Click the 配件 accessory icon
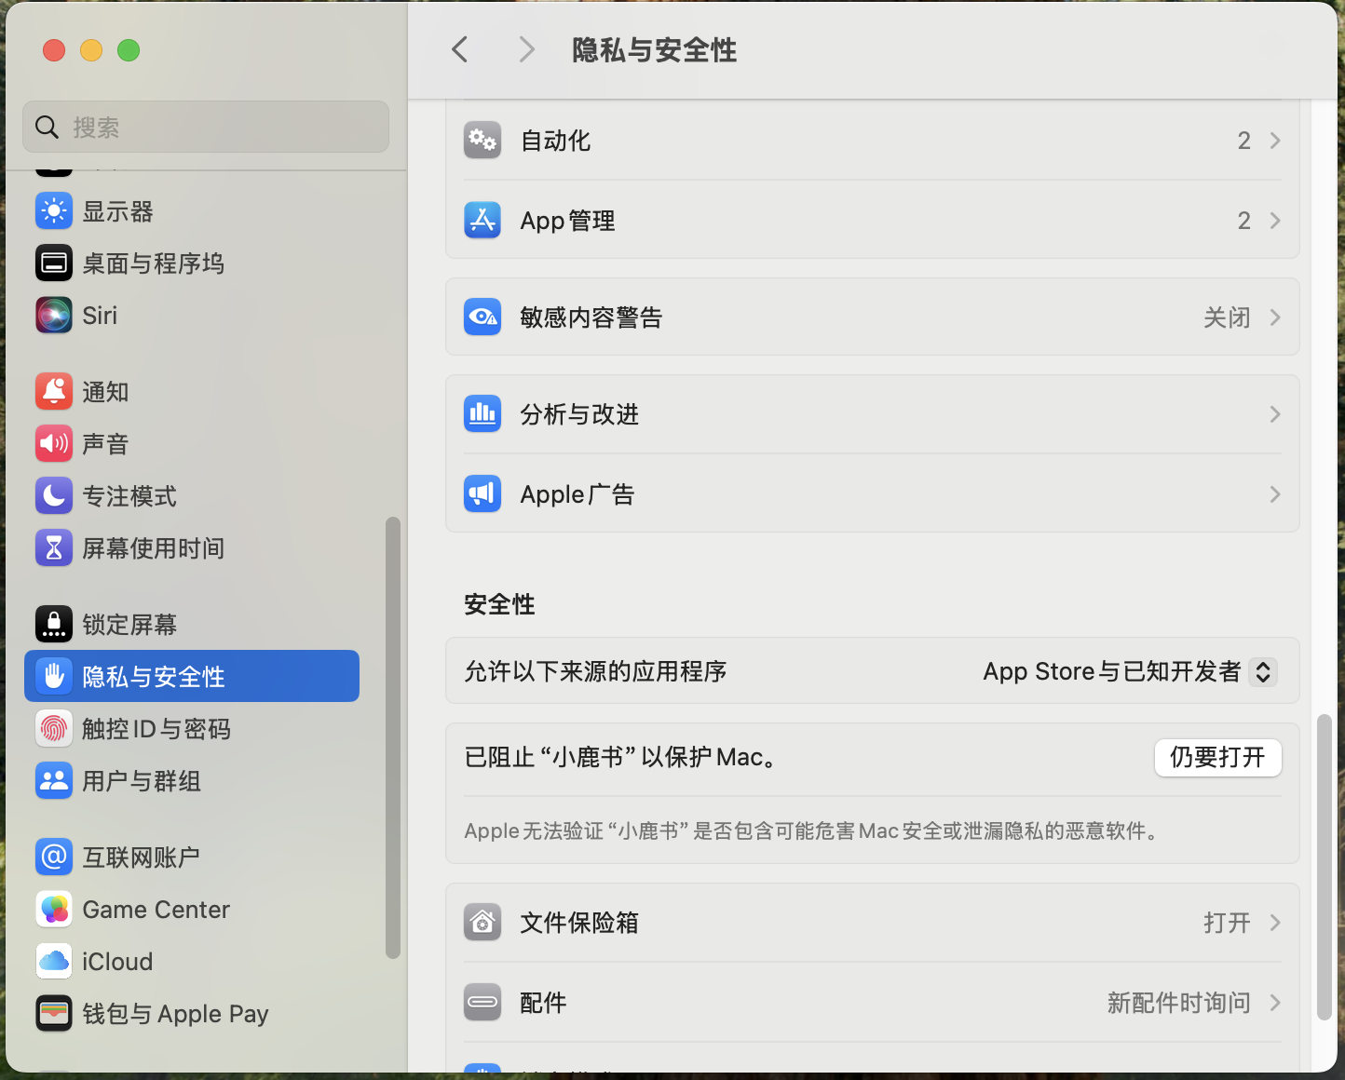Image resolution: width=1345 pixels, height=1080 pixels. click(482, 1003)
